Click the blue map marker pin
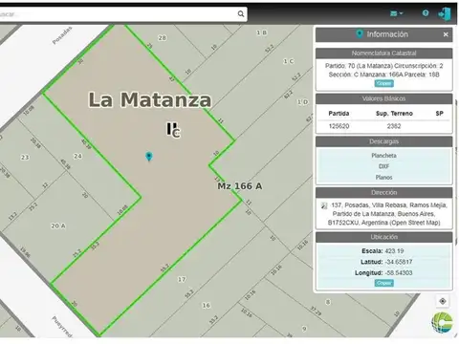Viewport: 459px width, 344px height. (x=149, y=157)
